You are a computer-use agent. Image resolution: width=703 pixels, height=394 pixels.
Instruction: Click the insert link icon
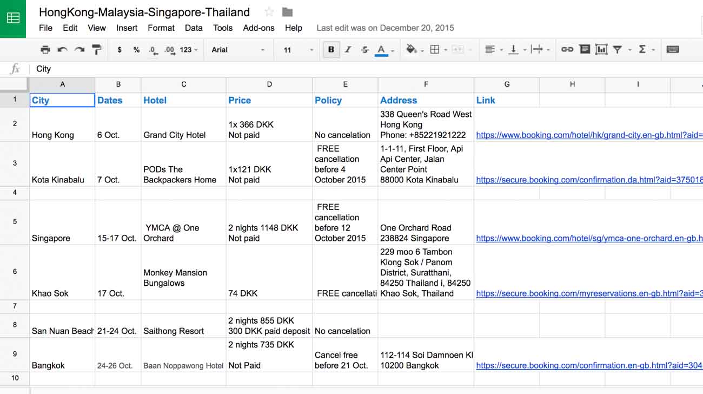tap(567, 50)
